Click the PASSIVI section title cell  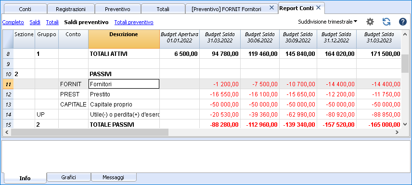pos(124,74)
